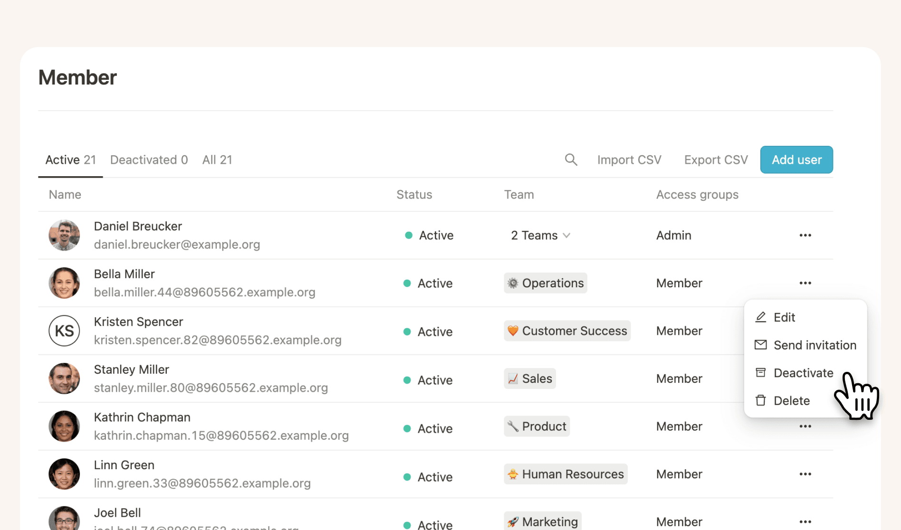Choose Delete in the context menu
The height and width of the screenshot is (530, 901).
791,401
